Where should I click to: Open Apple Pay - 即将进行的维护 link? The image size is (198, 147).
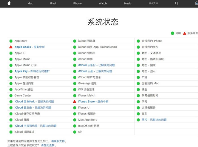pos(32,71)
